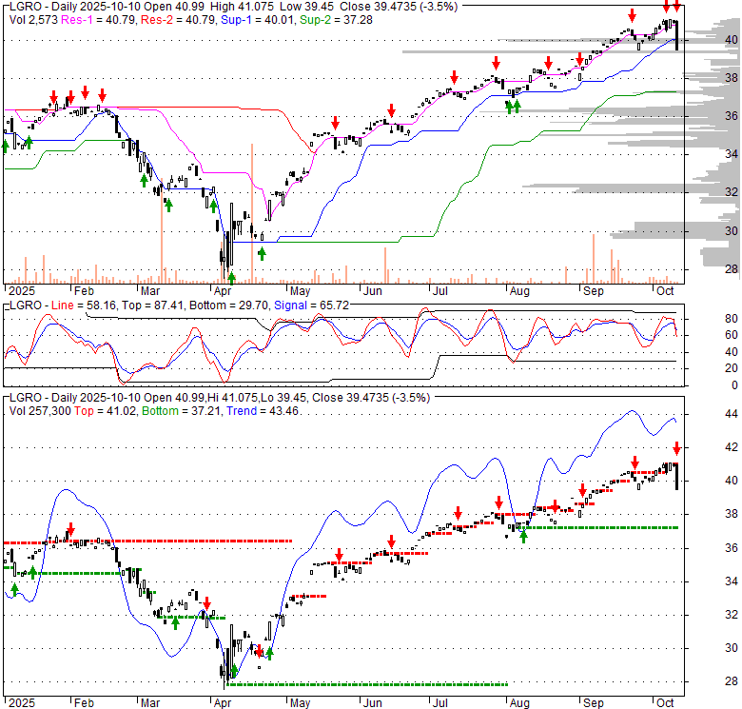
Task: Select the 42 price tick on bottom chart axis
Action: (x=732, y=447)
